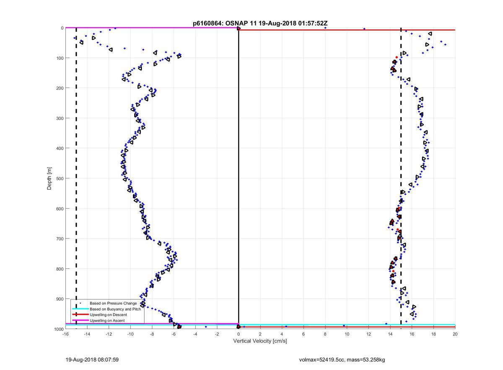Click the depth axis tick label '1000'
Image resolution: width=503 pixels, height=370 pixels.
pos(58,329)
